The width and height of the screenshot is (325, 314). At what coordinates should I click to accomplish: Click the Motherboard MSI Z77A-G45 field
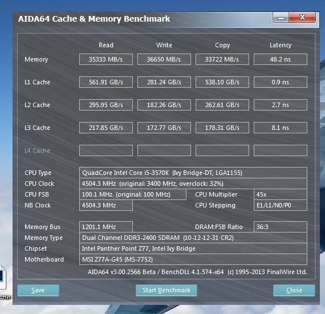point(193,259)
